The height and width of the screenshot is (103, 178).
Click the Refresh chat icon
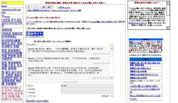coord(28,96)
